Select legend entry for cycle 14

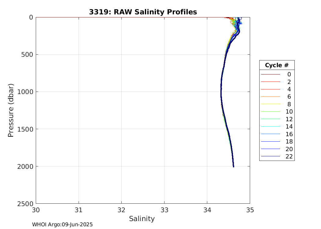277,127
